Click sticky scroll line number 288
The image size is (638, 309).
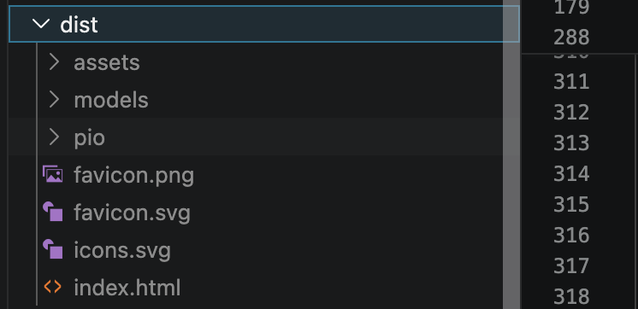(x=571, y=37)
